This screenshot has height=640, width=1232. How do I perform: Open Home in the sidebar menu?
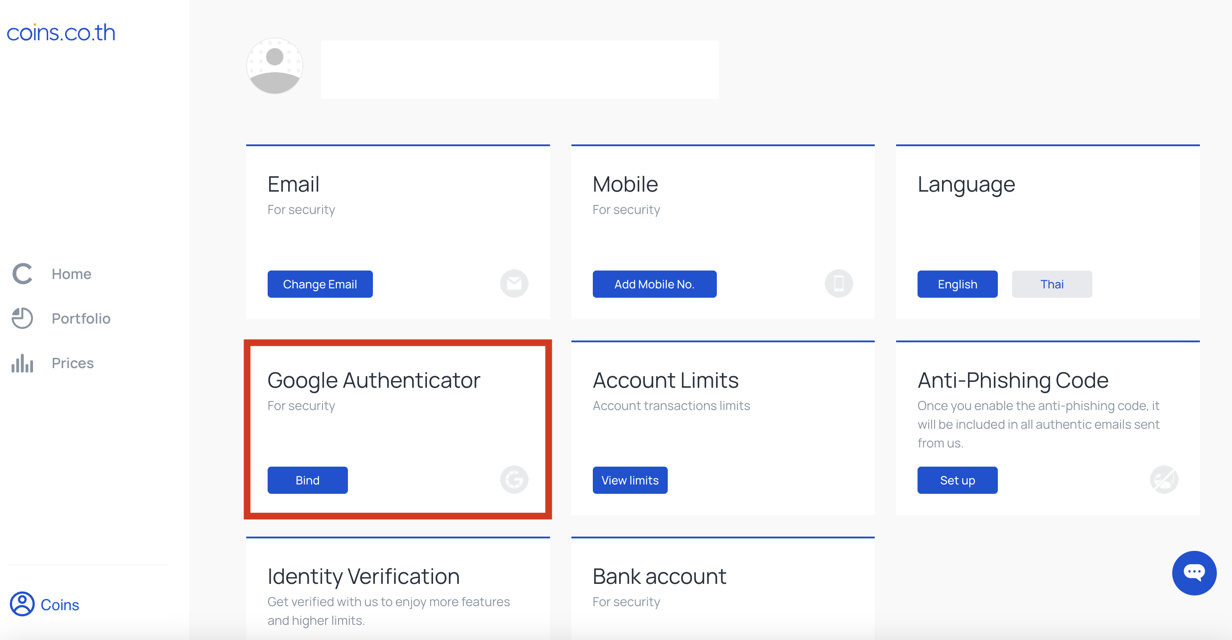[x=71, y=274]
